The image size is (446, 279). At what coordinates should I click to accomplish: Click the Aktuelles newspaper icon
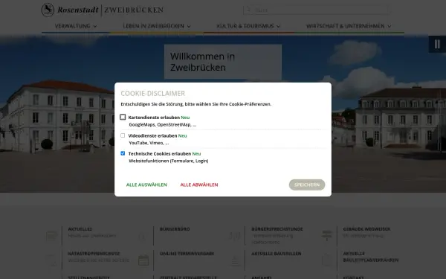52,236
